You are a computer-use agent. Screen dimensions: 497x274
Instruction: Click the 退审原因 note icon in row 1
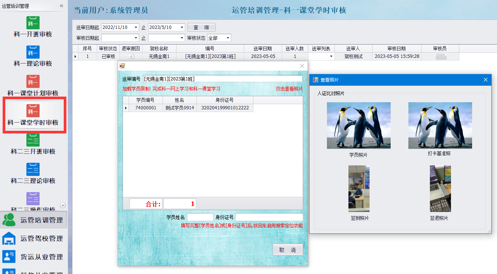131,56
